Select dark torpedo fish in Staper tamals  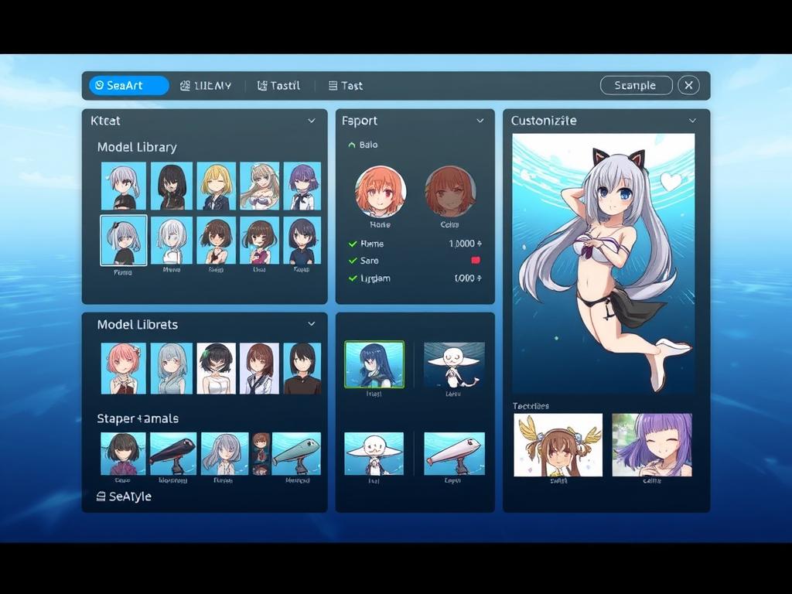173,453
